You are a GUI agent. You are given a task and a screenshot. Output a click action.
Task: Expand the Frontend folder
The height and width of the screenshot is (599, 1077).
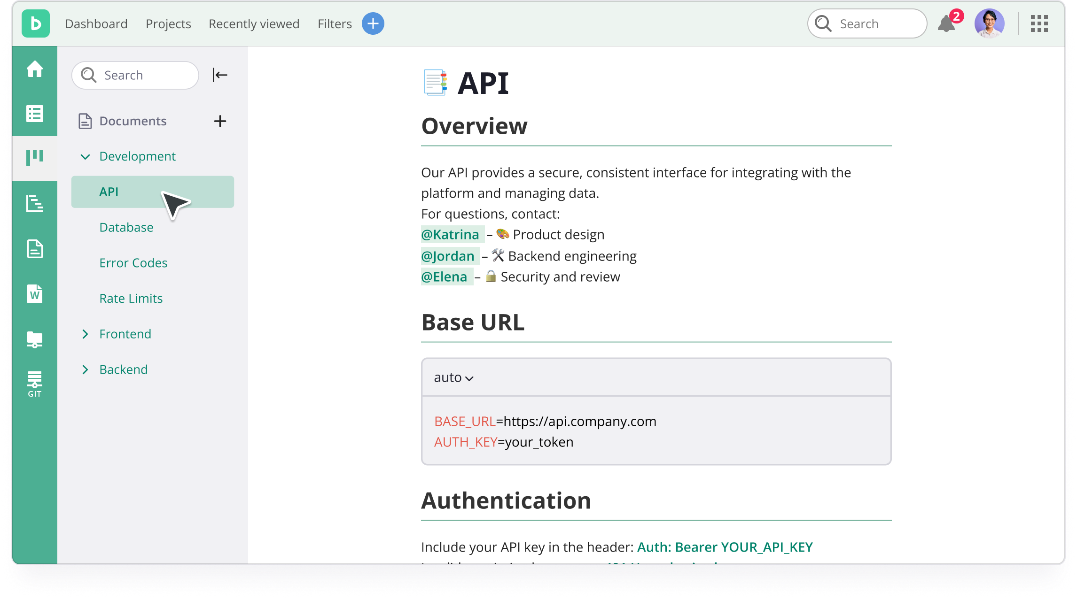pyautogui.click(x=85, y=334)
